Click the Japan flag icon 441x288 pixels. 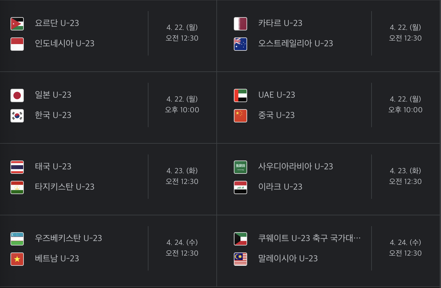pos(17,95)
